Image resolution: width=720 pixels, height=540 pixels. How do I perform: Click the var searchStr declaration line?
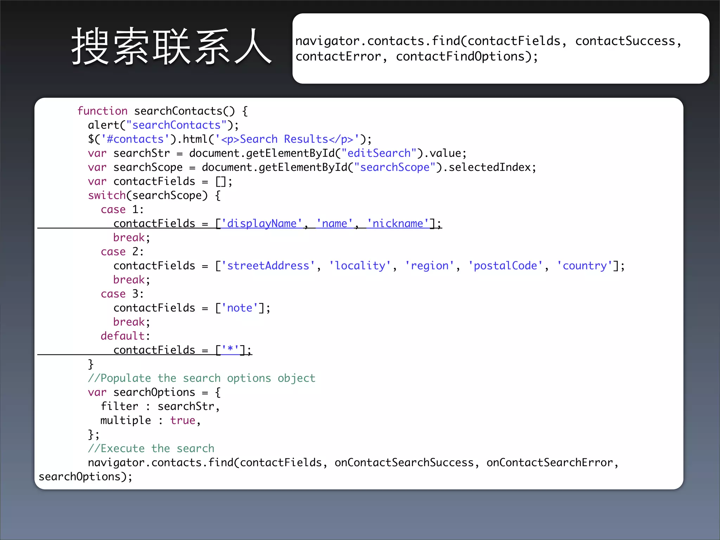(x=277, y=153)
